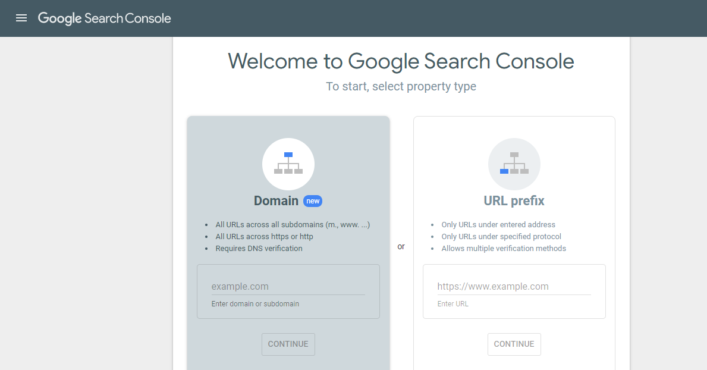Click the "Welcome to Google Search Console" heading
Image resolution: width=707 pixels, height=370 pixels.
(401, 61)
